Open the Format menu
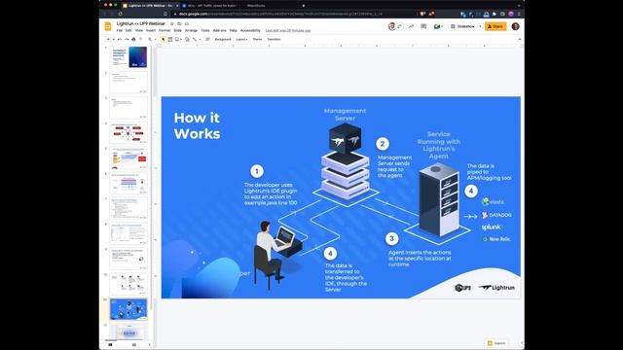 point(165,30)
